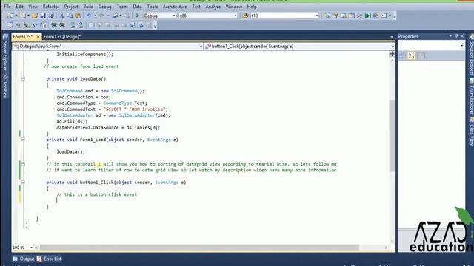Open the active files list arrow at tab row end

(x=392, y=37)
